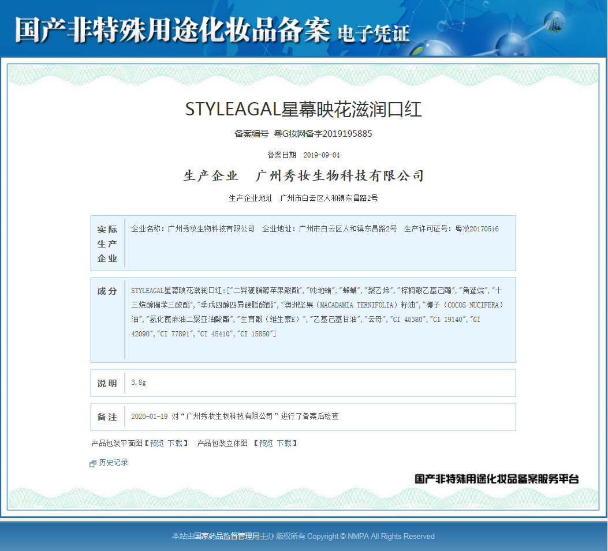
Task: Click the 3.8g specification value
Action: 139,383
